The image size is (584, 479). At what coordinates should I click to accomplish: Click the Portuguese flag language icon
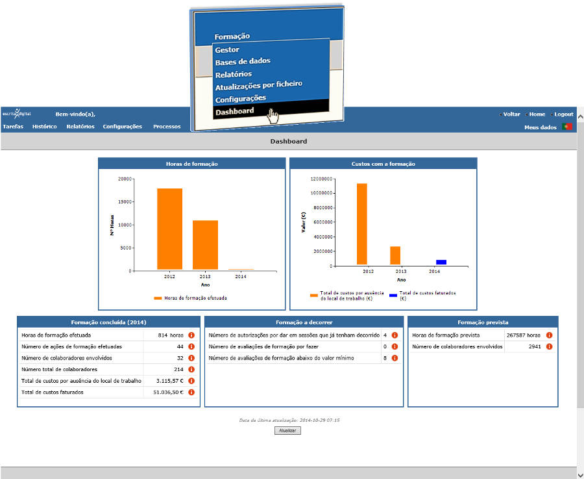tap(567, 127)
